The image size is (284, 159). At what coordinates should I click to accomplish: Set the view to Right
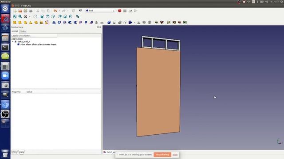(x=53, y=17)
